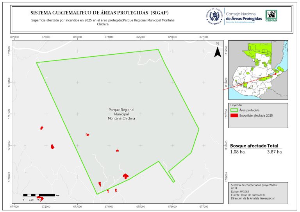Click the 3.87 ha total value
300x212 pixels.
274,151
